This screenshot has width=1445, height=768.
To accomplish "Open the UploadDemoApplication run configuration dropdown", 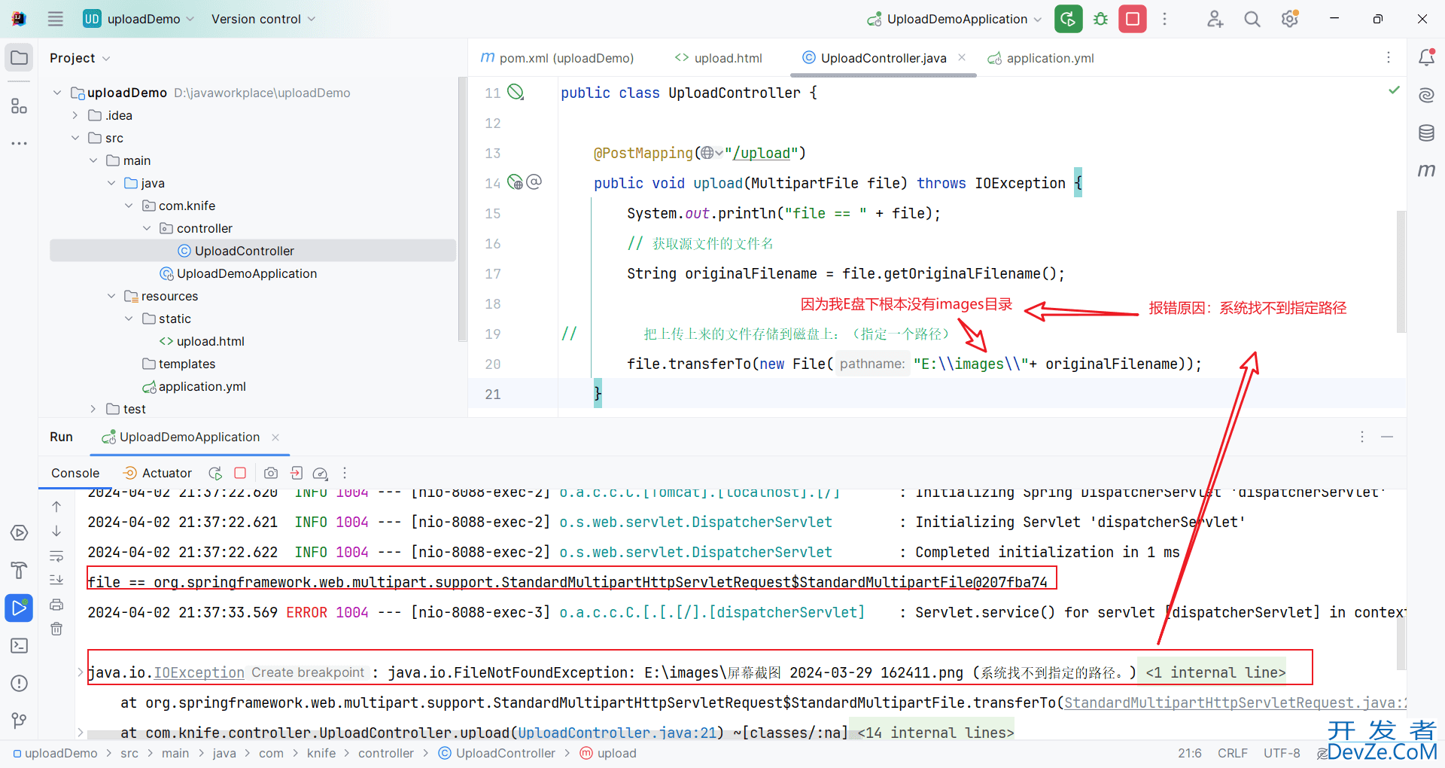I will click(x=954, y=19).
